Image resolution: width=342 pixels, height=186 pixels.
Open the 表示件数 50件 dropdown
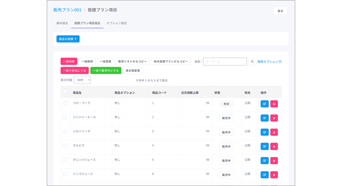[82, 80]
